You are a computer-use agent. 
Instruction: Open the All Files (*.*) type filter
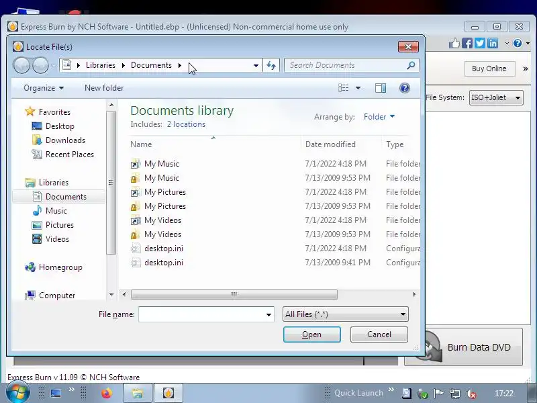pyautogui.click(x=346, y=314)
